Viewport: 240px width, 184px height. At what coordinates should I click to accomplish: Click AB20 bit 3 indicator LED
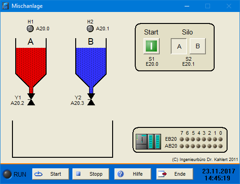pyautogui.click(x=204, y=146)
